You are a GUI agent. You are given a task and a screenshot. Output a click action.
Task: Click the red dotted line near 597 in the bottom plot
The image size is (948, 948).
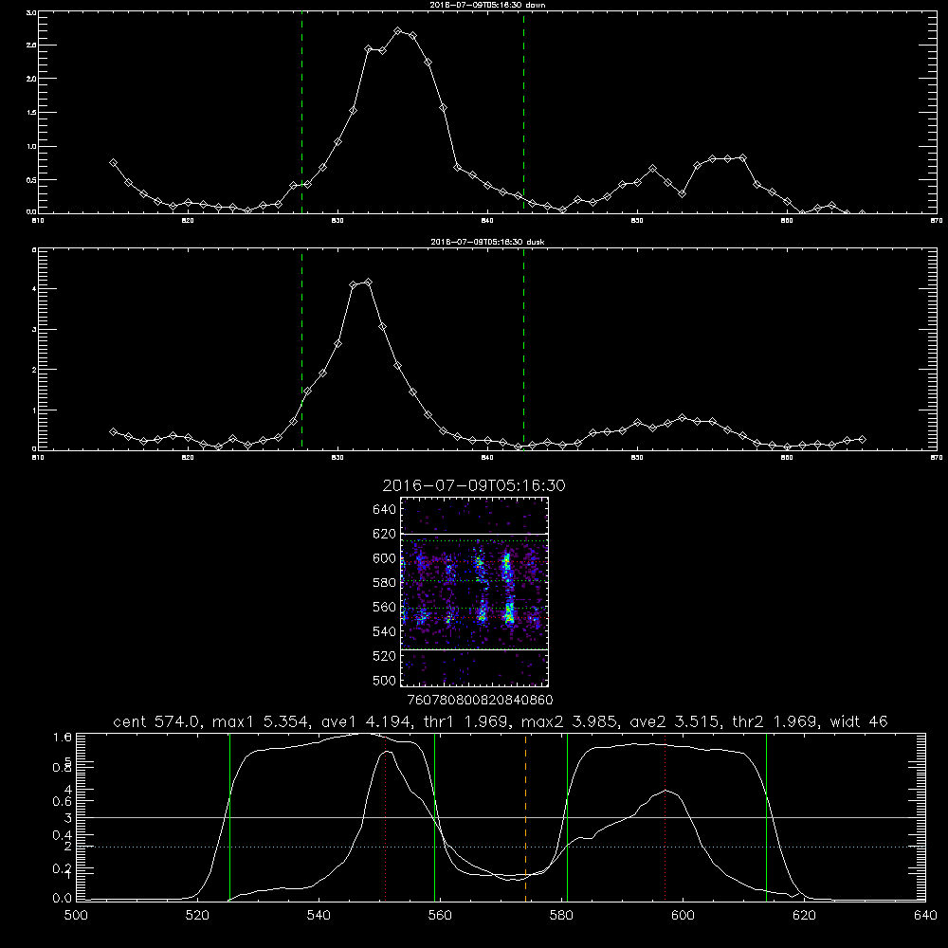(x=665, y=817)
